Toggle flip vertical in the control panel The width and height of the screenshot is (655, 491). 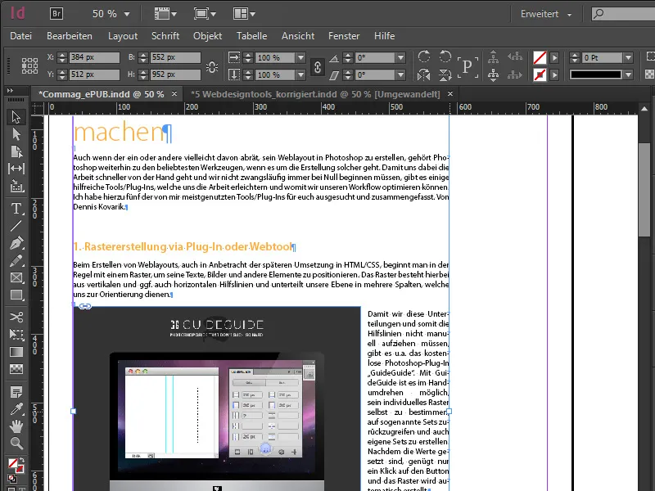445,74
